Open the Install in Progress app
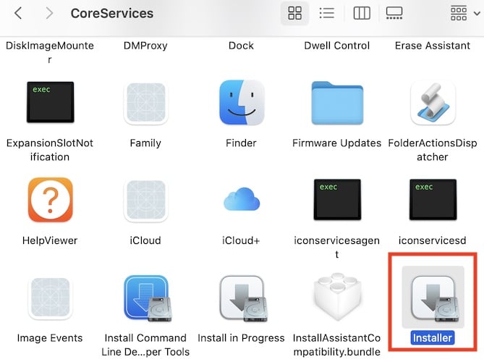This screenshot has height=362, width=484. click(241, 299)
